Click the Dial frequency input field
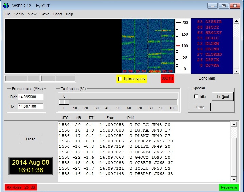This screenshot has width=244, height=192. (31, 97)
